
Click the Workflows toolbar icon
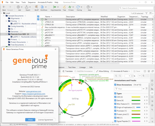click(42, 7)
